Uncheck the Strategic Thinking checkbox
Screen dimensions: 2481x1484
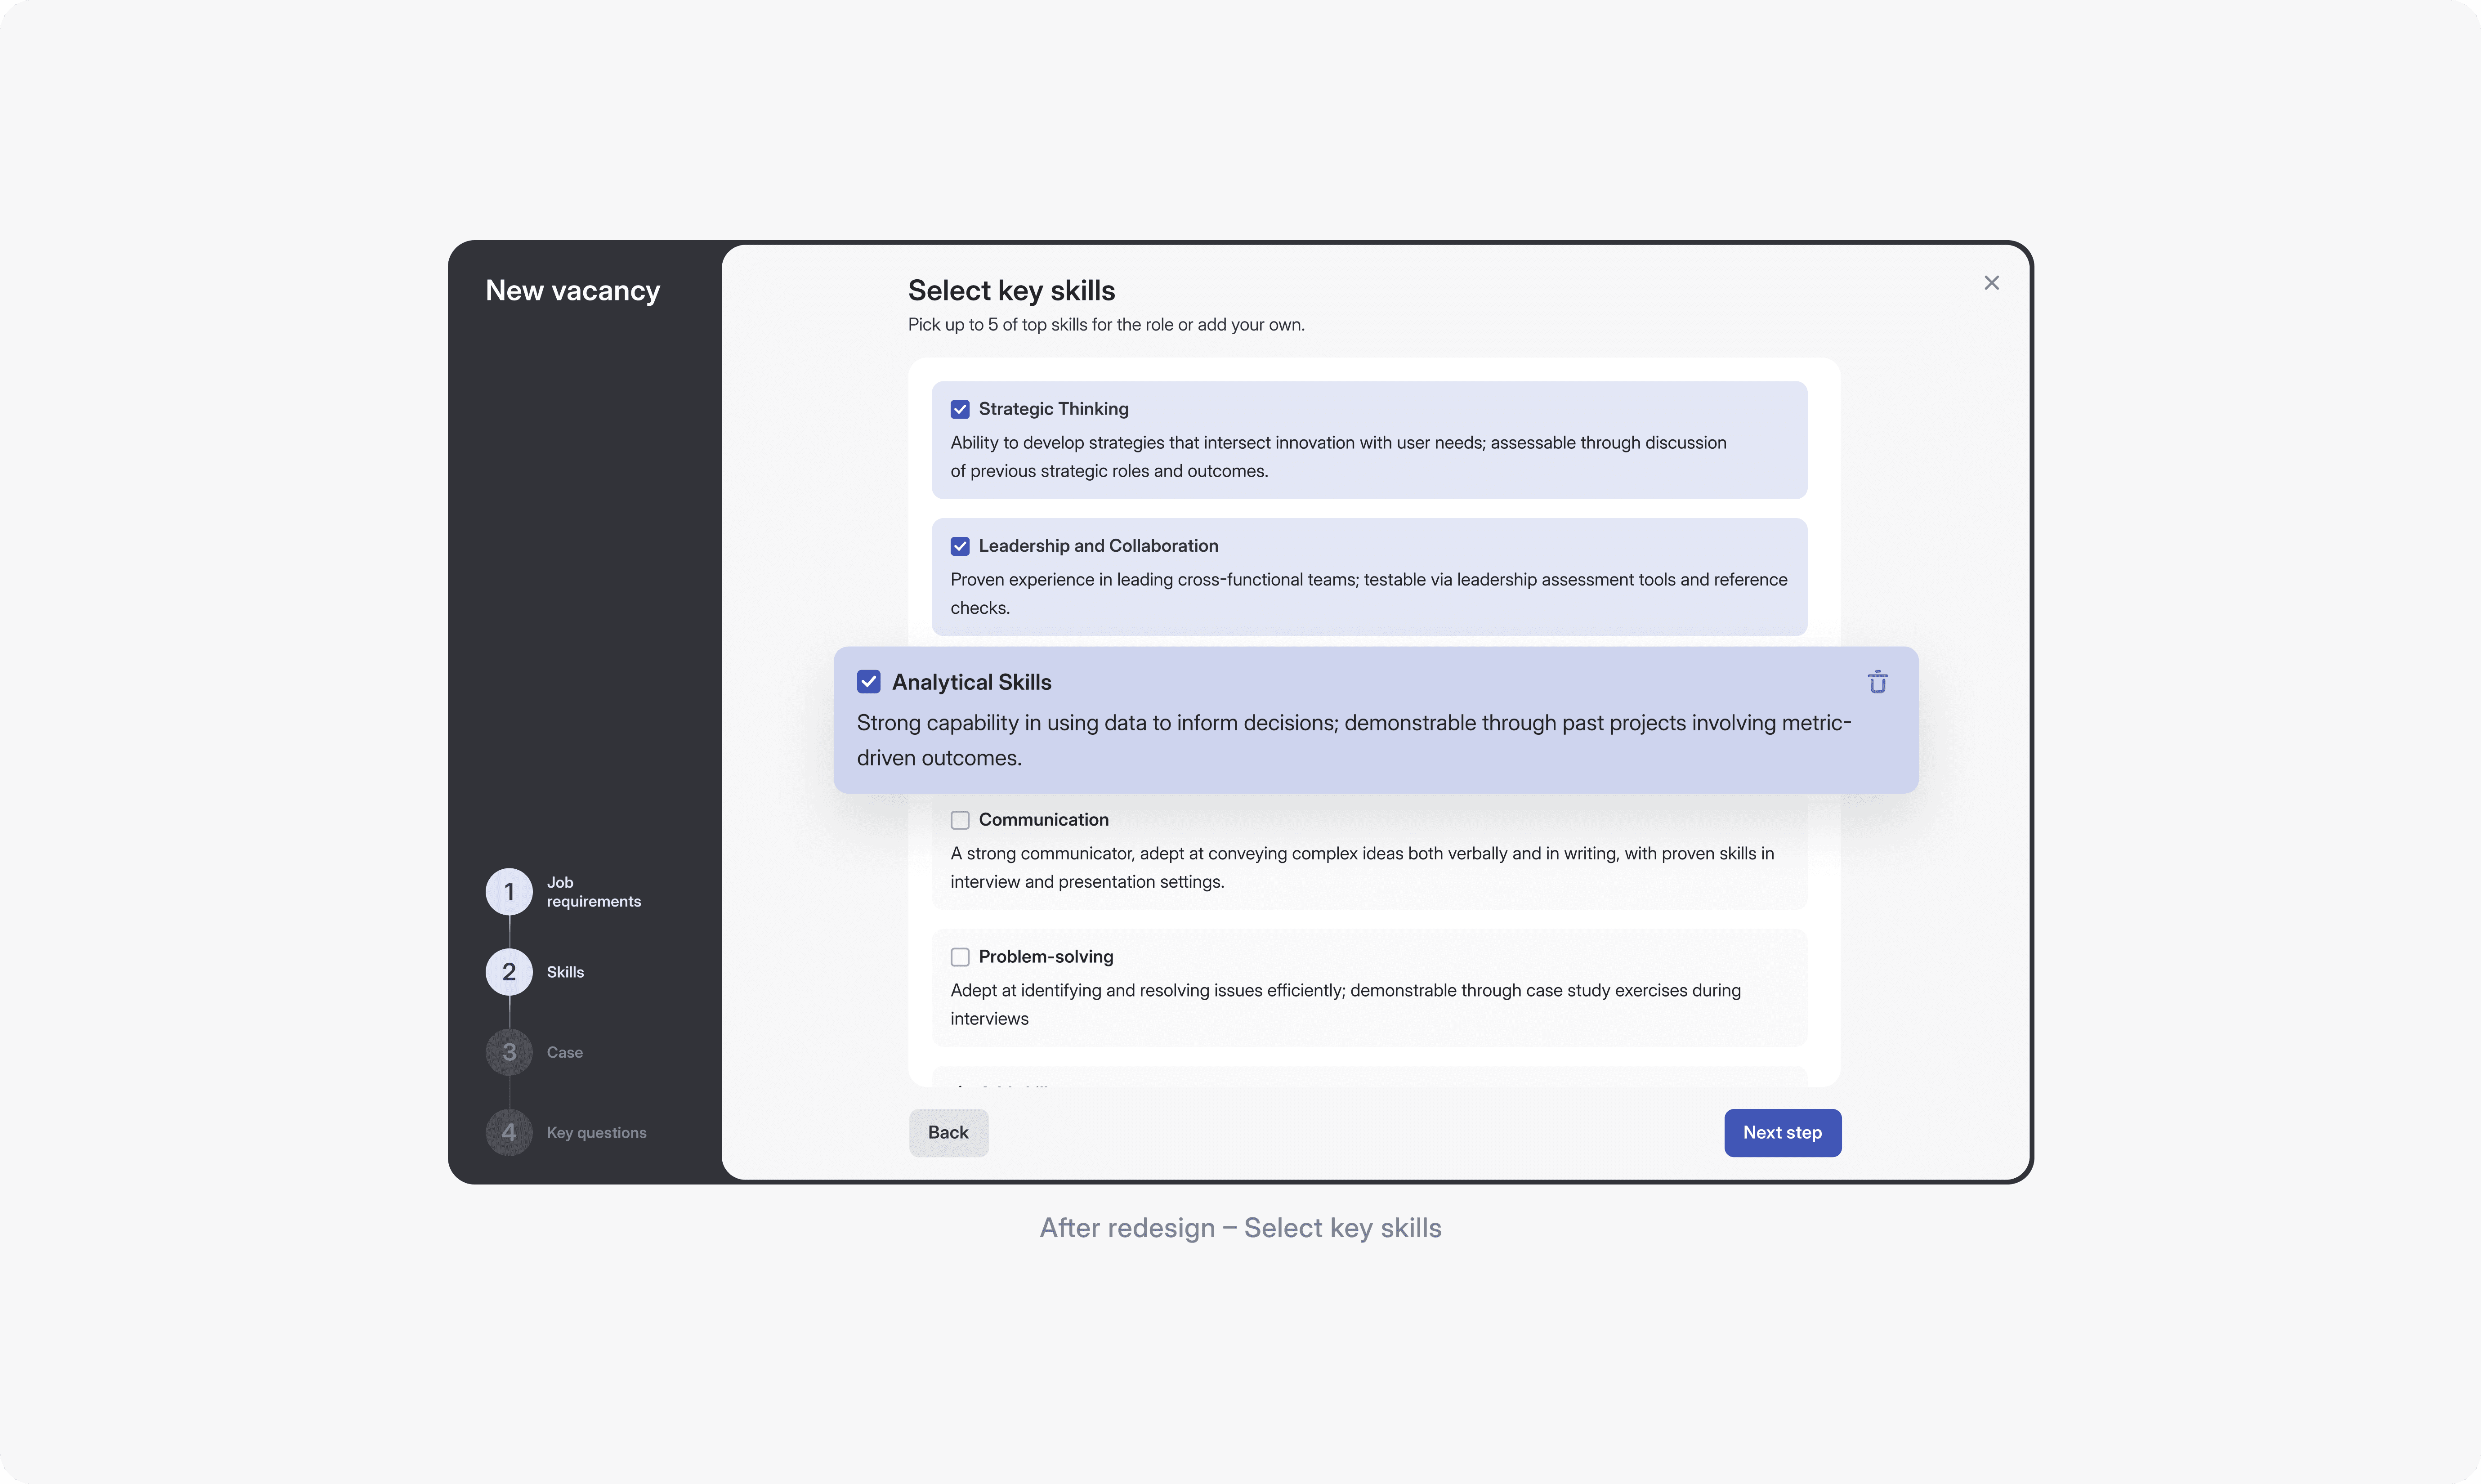(960, 409)
